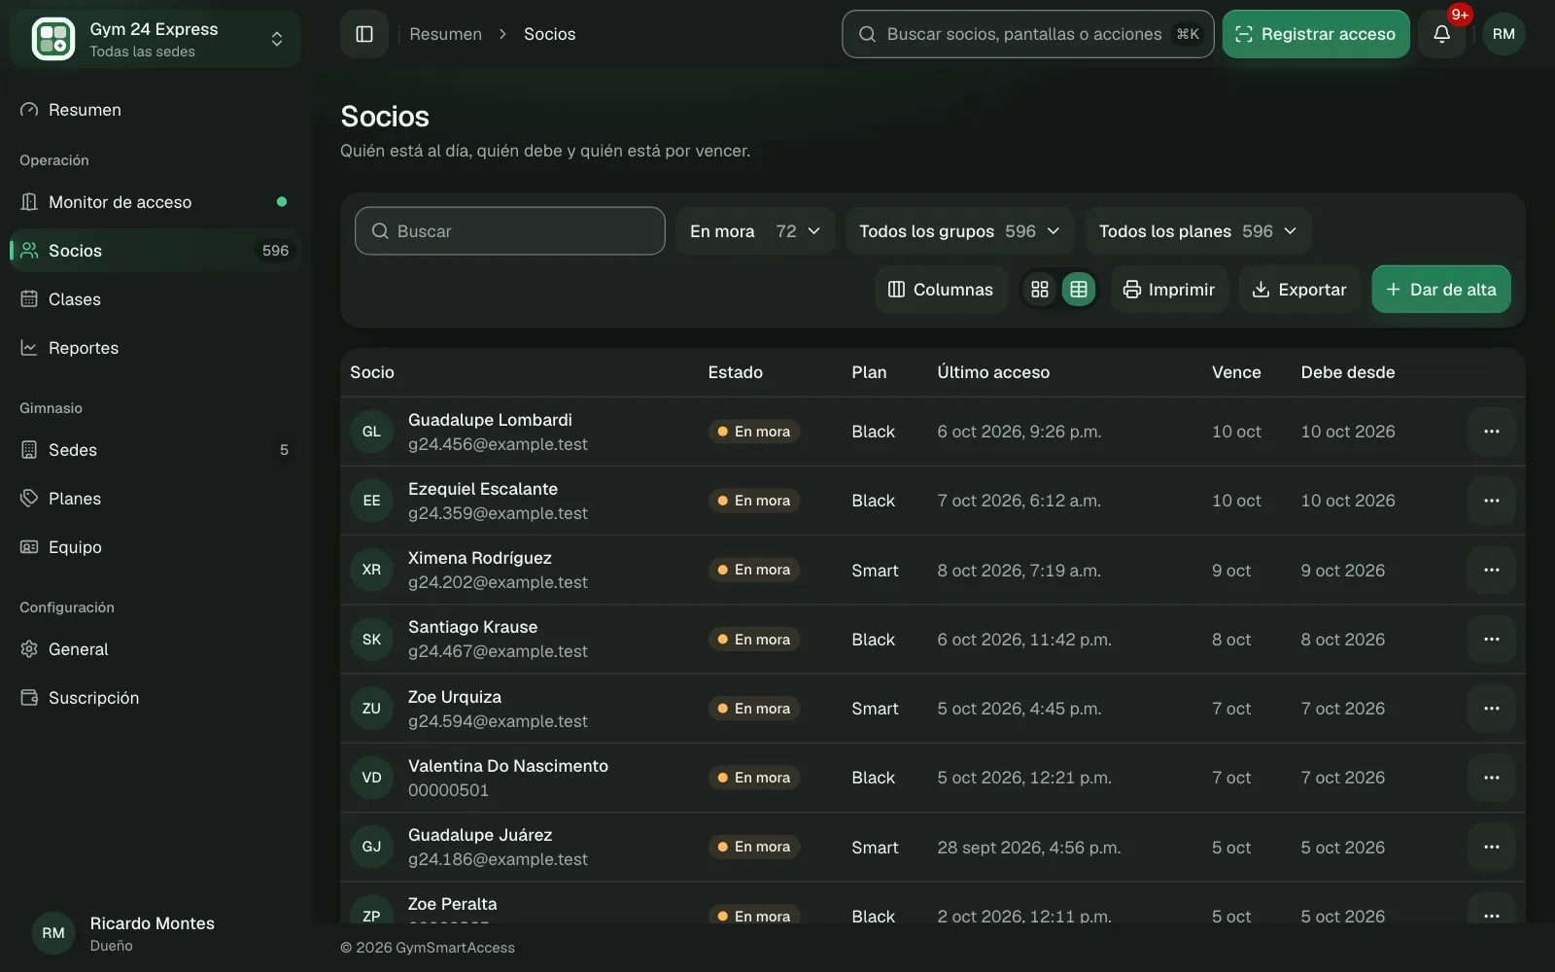
Task: Open row actions for Valentina Do Nascimento
Action: point(1492,778)
